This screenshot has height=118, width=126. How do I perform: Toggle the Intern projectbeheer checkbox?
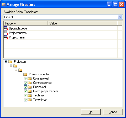pyautogui.click(x=25, y=91)
